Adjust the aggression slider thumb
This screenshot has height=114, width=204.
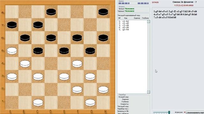coord(169,112)
